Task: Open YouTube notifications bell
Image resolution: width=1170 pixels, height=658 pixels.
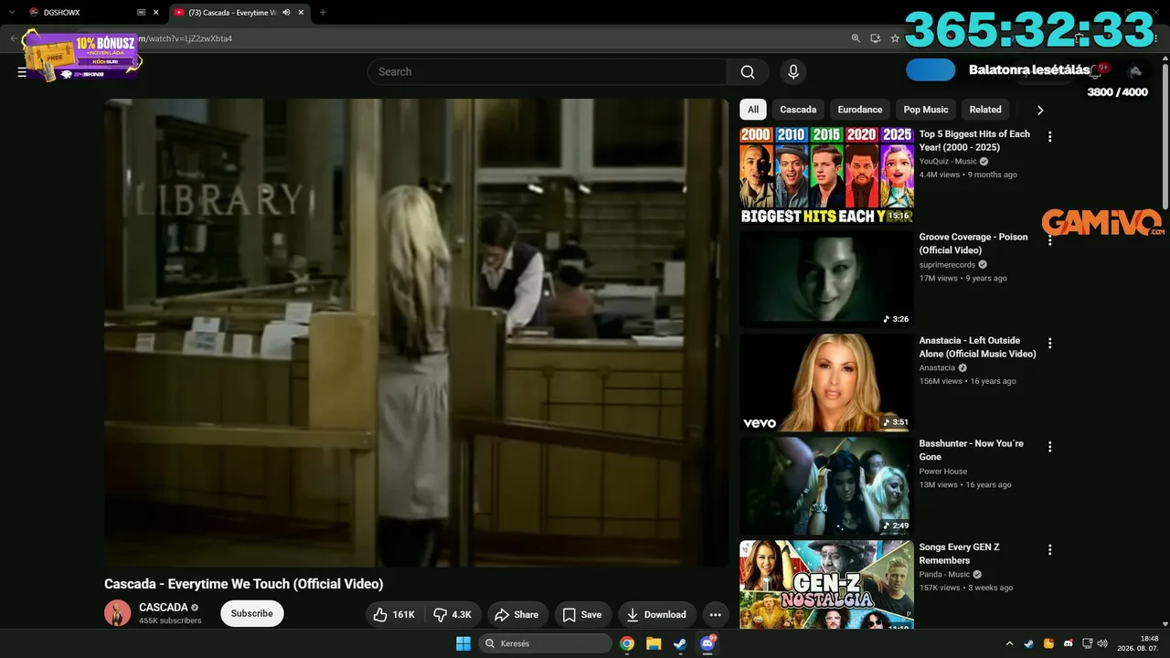Action: pos(1097,71)
